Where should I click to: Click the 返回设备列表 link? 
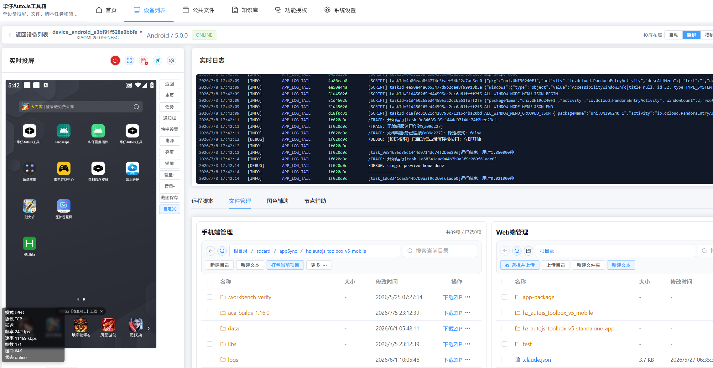[29, 35]
